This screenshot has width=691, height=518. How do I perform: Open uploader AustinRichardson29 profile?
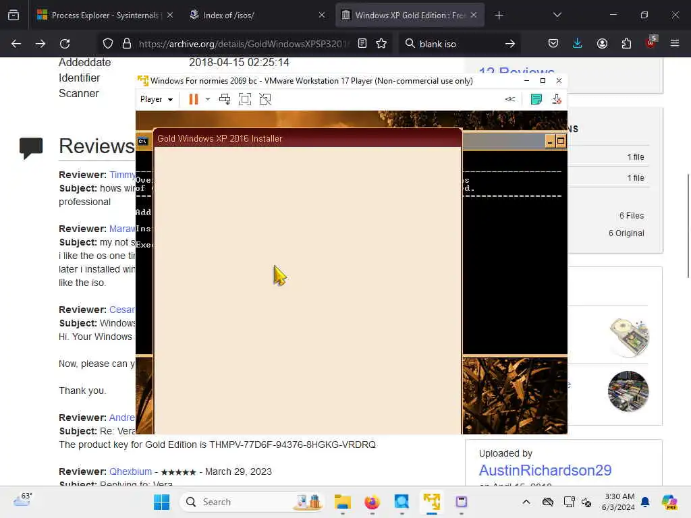pyautogui.click(x=545, y=470)
